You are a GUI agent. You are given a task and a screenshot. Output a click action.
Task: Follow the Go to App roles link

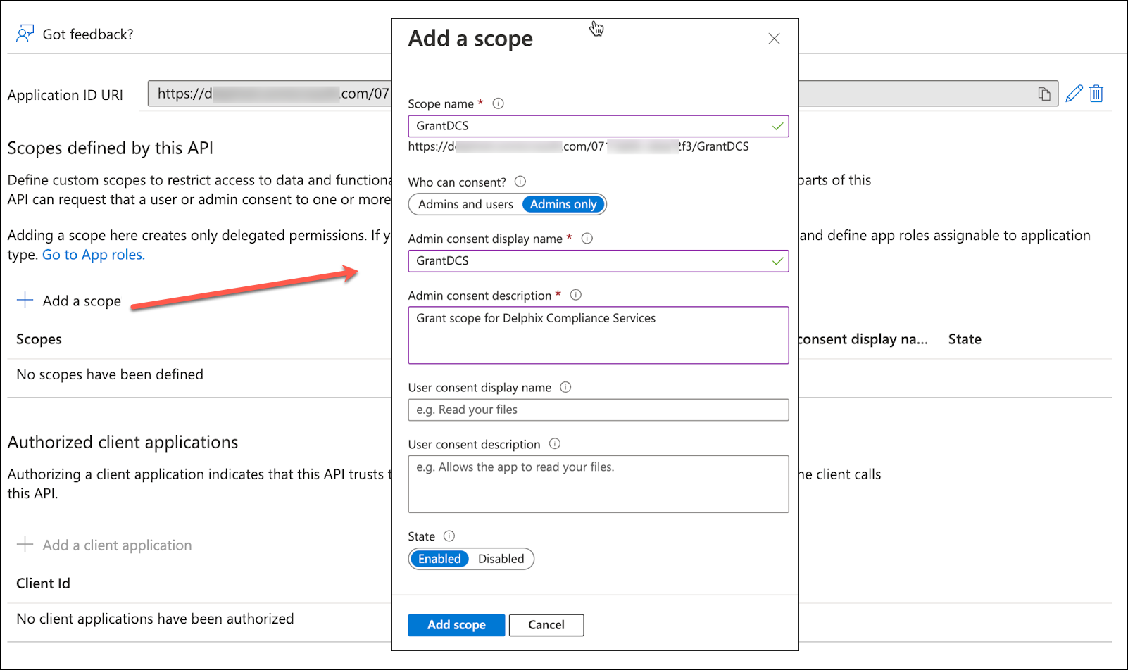(x=94, y=255)
